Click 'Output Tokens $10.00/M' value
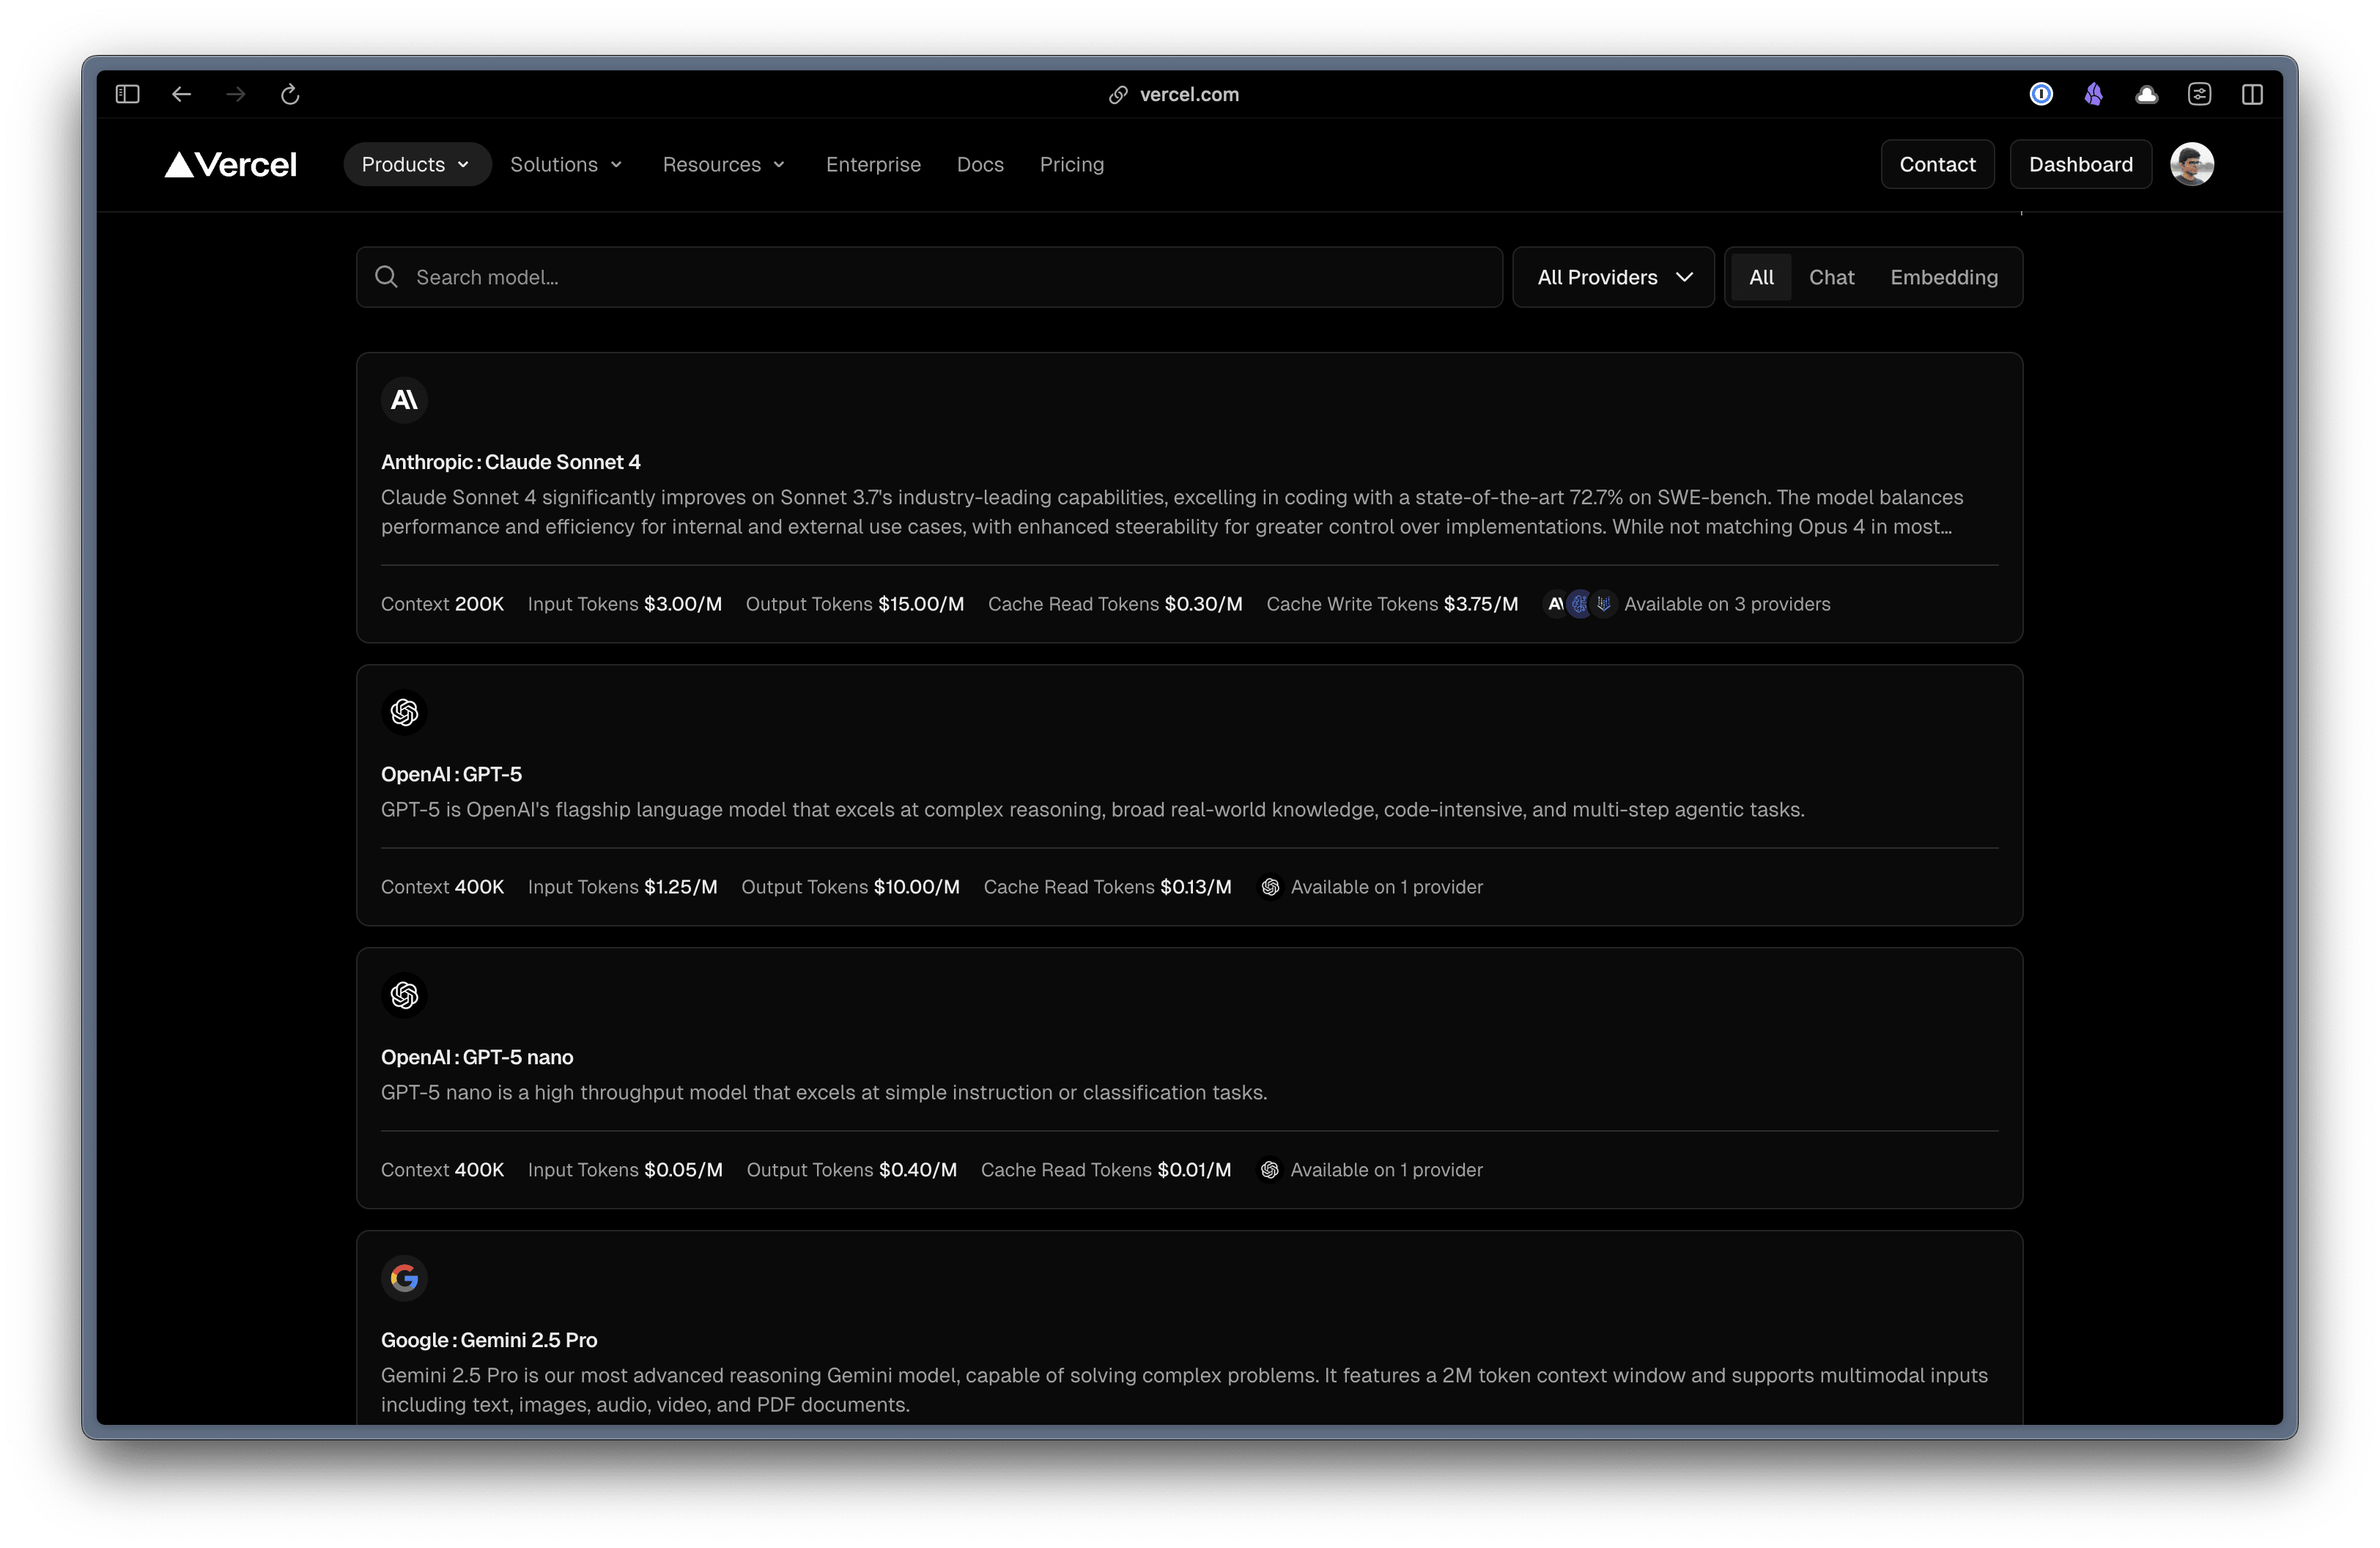Viewport: 2380px width, 1548px height. (850, 887)
